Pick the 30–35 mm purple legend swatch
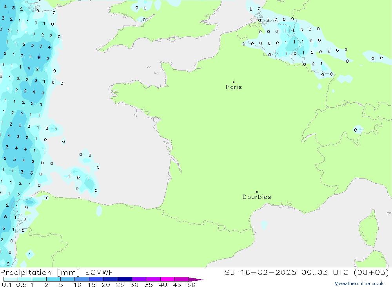Viewport: 392px width, 287px height. click(x=139, y=279)
